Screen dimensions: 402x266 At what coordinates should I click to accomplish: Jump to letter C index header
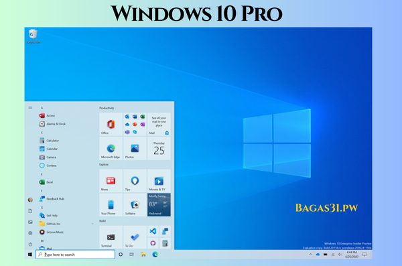[42, 133]
